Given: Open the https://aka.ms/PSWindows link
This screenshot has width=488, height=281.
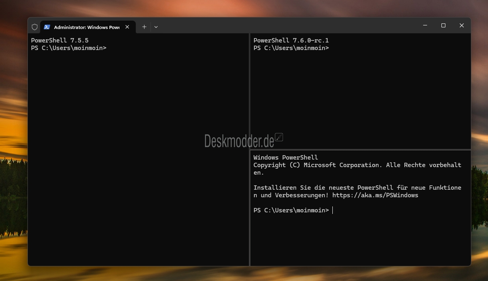Looking at the screenshot, I should coord(375,195).
